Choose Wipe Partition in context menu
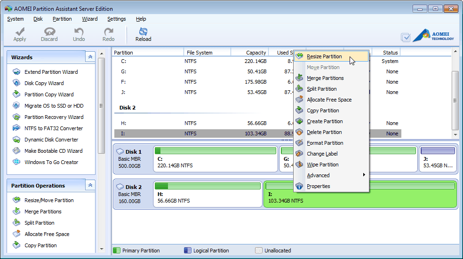The width and height of the screenshot is (463, 259). pyautogui.click(x=331, y=165)
